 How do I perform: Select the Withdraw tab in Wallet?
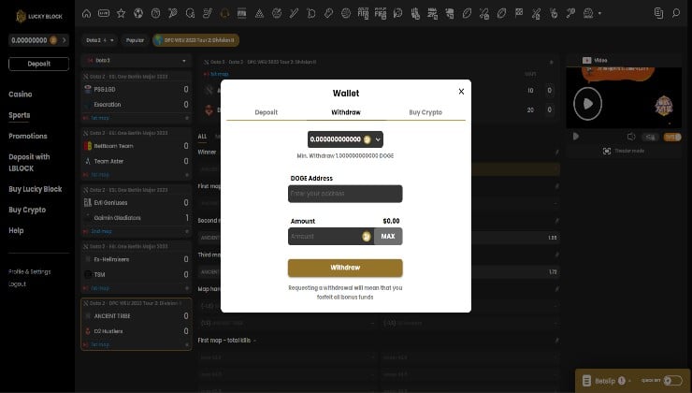(346, 112)
